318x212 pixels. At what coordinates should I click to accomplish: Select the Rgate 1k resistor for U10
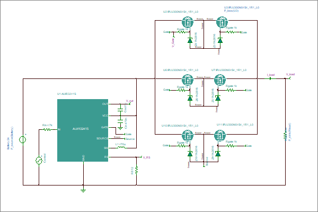tap(181, 146)
